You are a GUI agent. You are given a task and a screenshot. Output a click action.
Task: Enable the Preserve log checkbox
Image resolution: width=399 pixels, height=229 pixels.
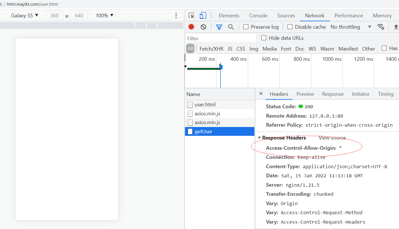[x=246, y=27]
